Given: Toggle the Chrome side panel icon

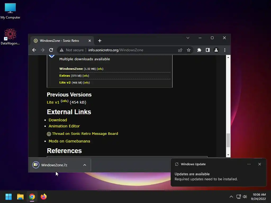Looking at the screenshot, I should pos(208,50).
